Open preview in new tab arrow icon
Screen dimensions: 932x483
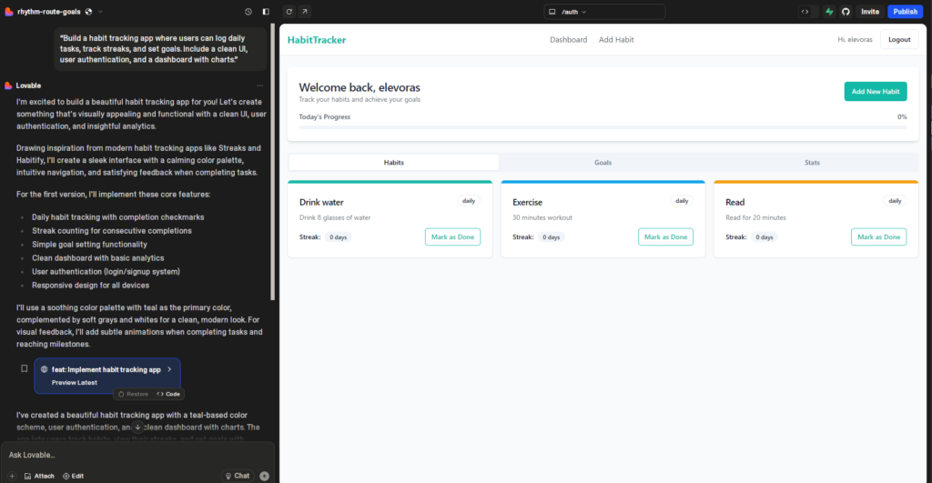pyautogui.click(x=304, y=12)
